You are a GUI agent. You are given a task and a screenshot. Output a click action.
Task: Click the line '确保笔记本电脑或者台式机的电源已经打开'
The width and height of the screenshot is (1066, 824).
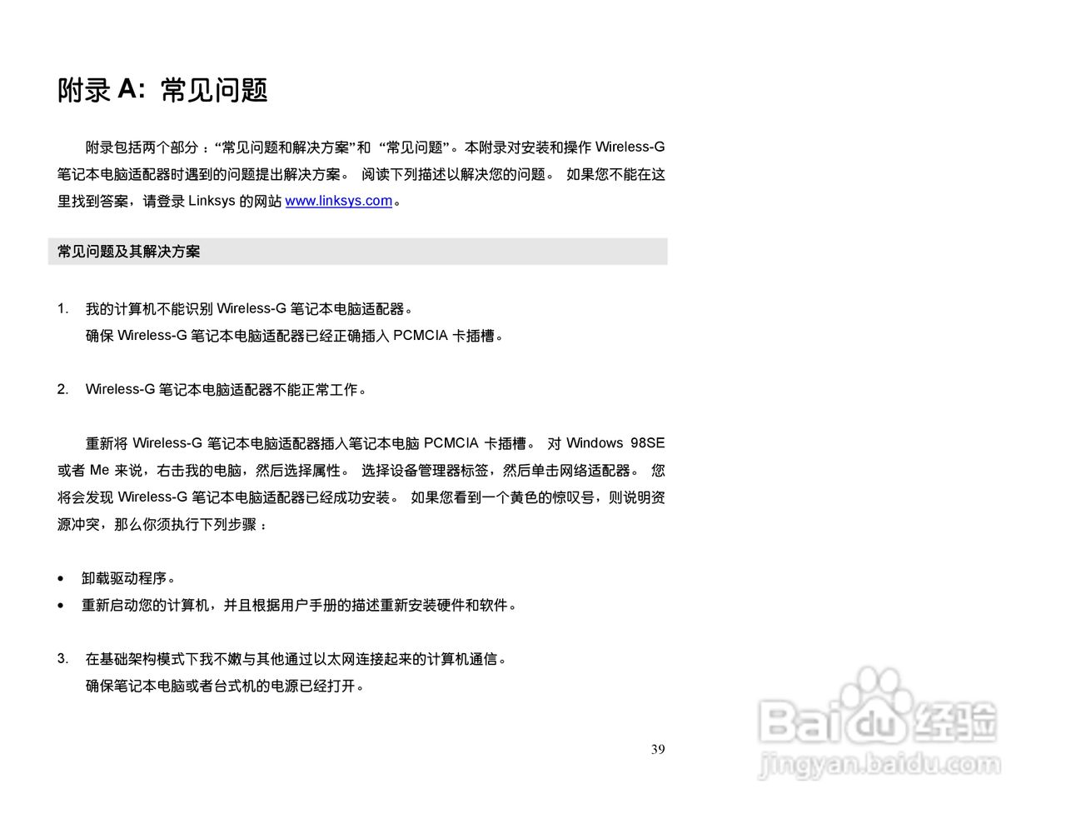click(x=225, y=686)
